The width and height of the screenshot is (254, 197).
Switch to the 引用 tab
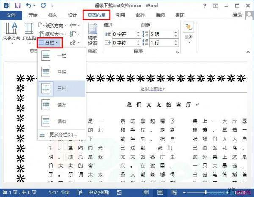(121, 15)
